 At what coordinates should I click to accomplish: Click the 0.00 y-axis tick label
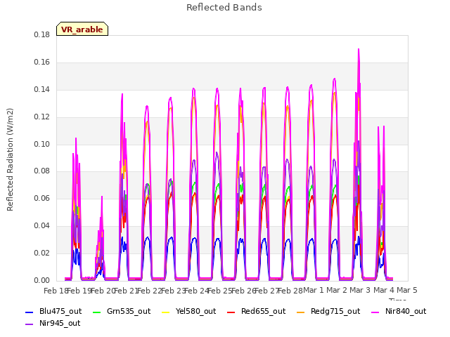[x=42, y=281]
